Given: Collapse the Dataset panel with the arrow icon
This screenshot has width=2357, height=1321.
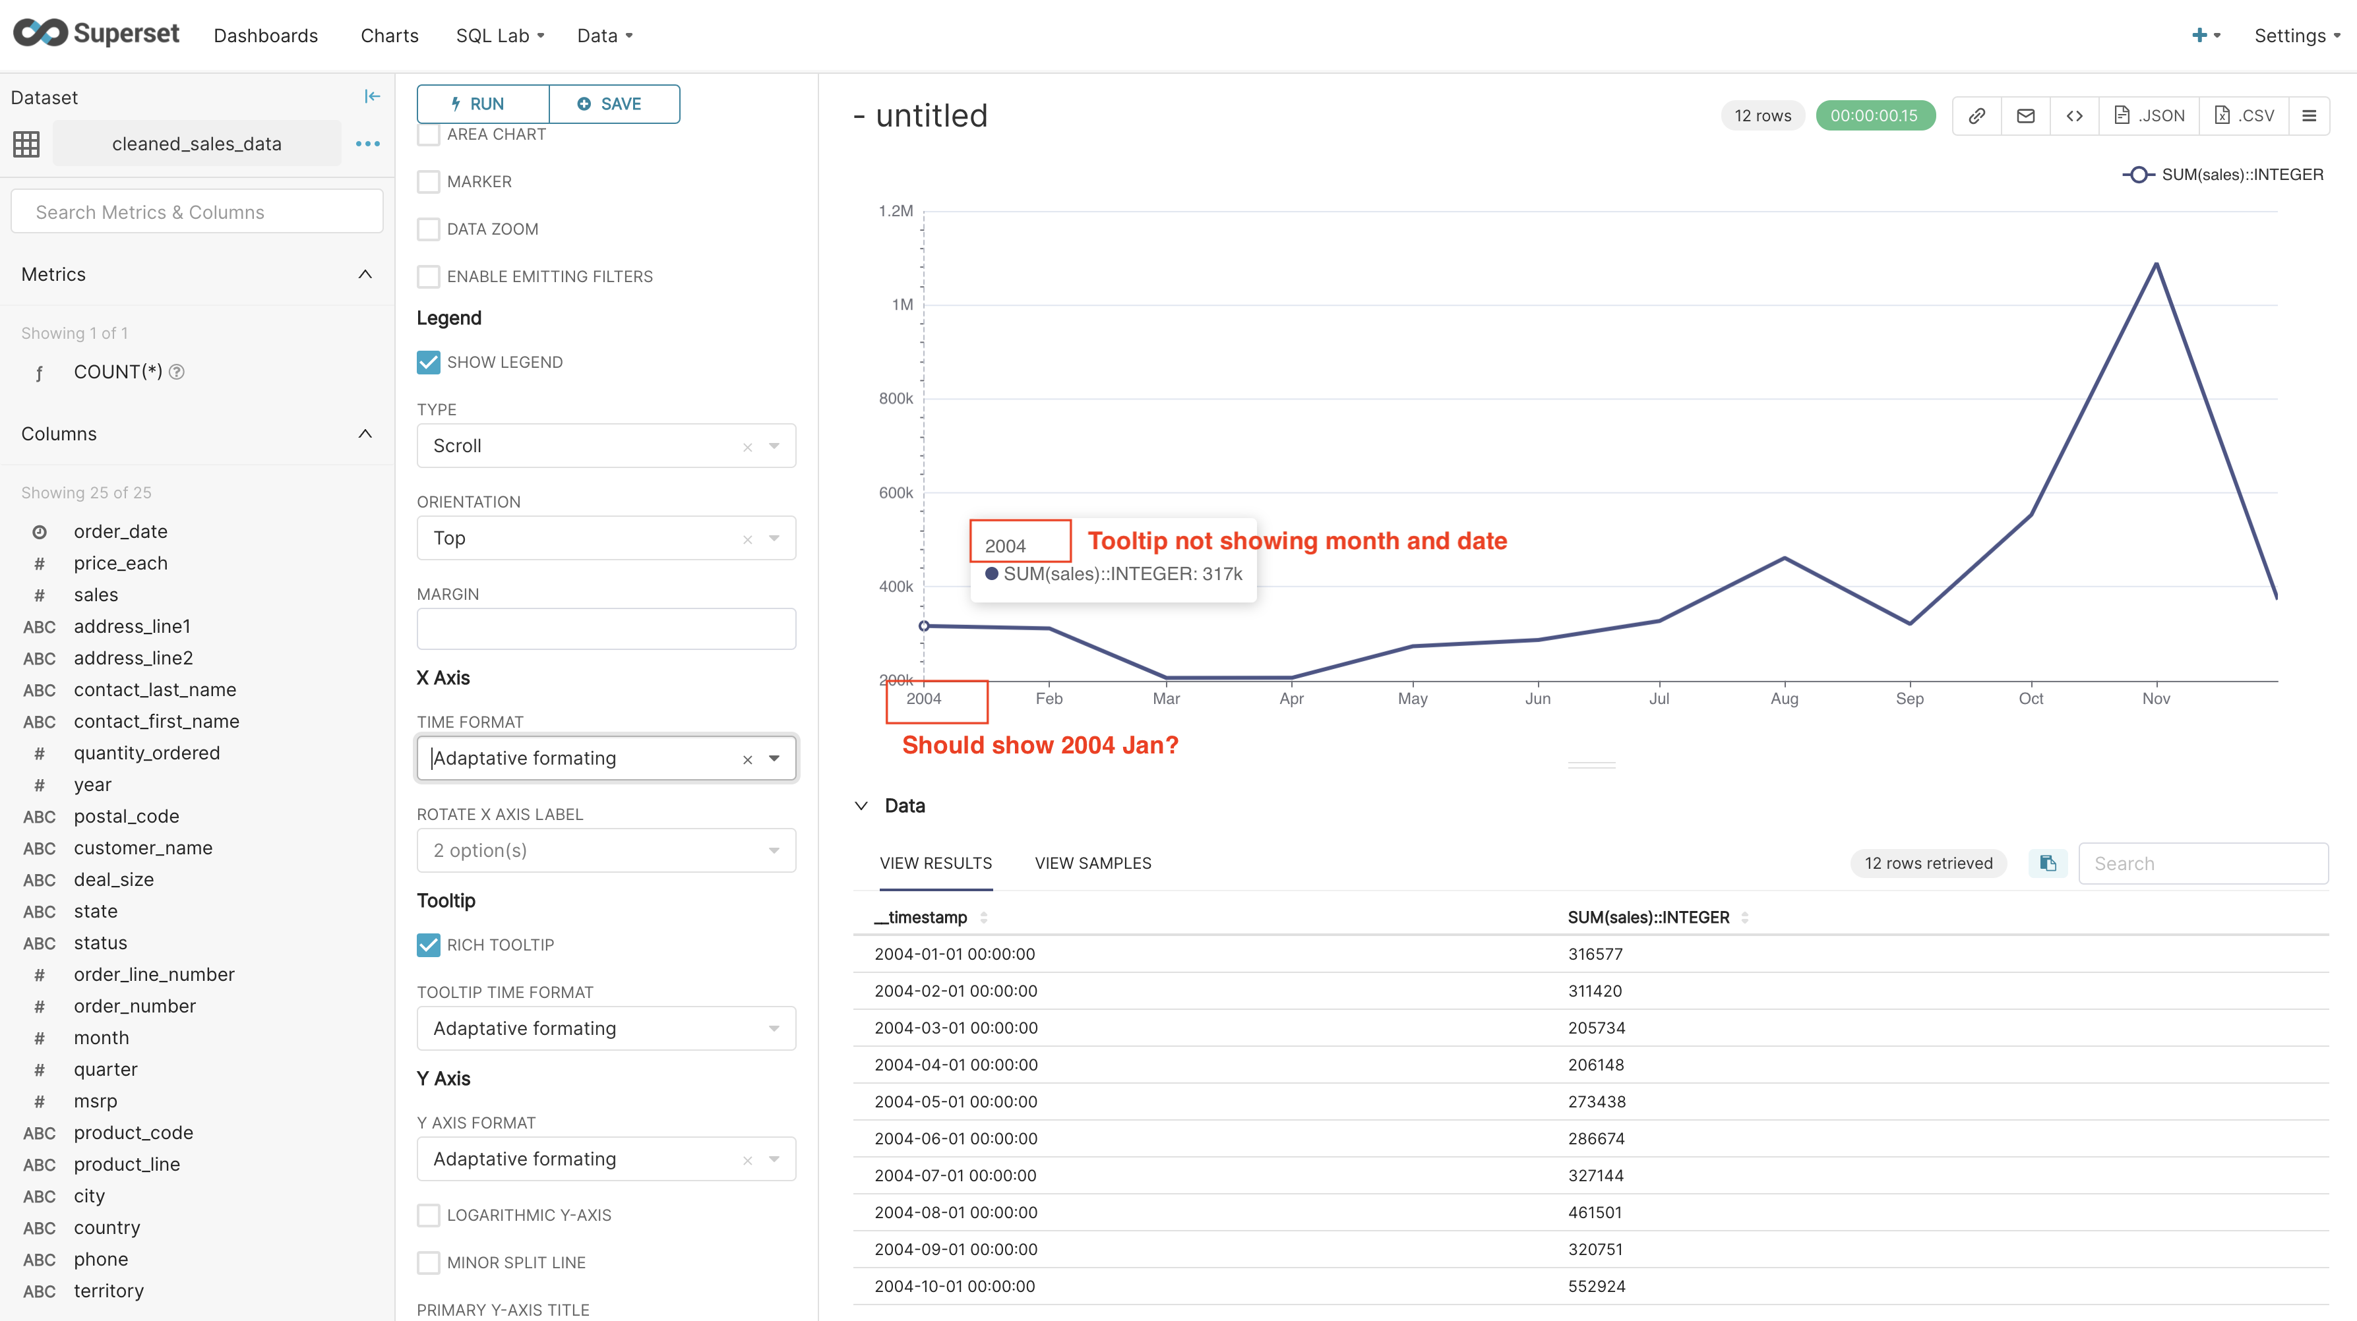Looking at the screenshot, I should (371, 95).
